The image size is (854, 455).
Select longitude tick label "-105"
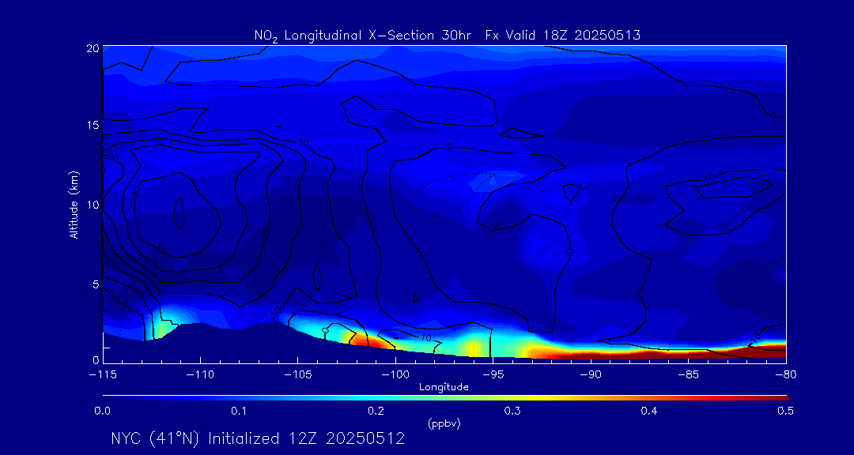click(297, 375)
